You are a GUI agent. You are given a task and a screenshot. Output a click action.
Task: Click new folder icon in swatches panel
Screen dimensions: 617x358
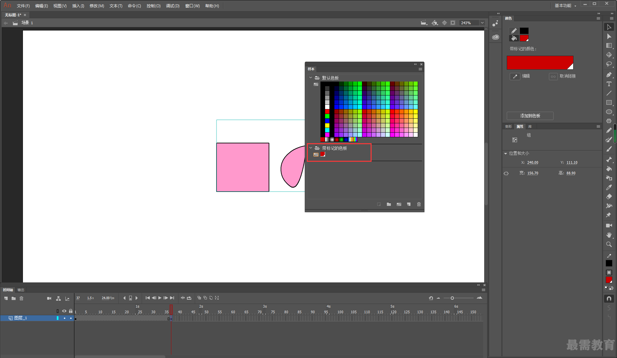tap(389, 204)
